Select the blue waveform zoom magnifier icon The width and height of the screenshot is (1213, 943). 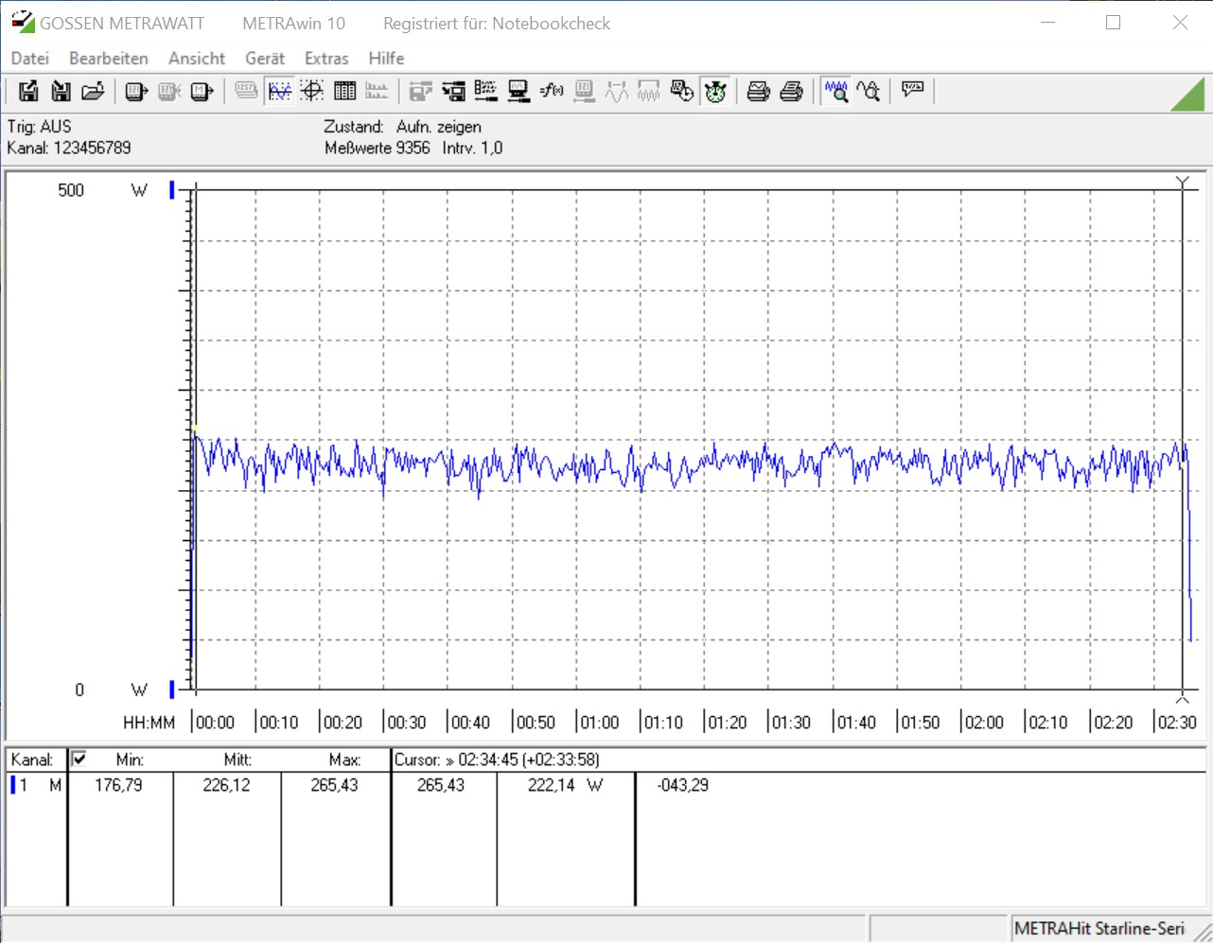click(x=835, y=91)
